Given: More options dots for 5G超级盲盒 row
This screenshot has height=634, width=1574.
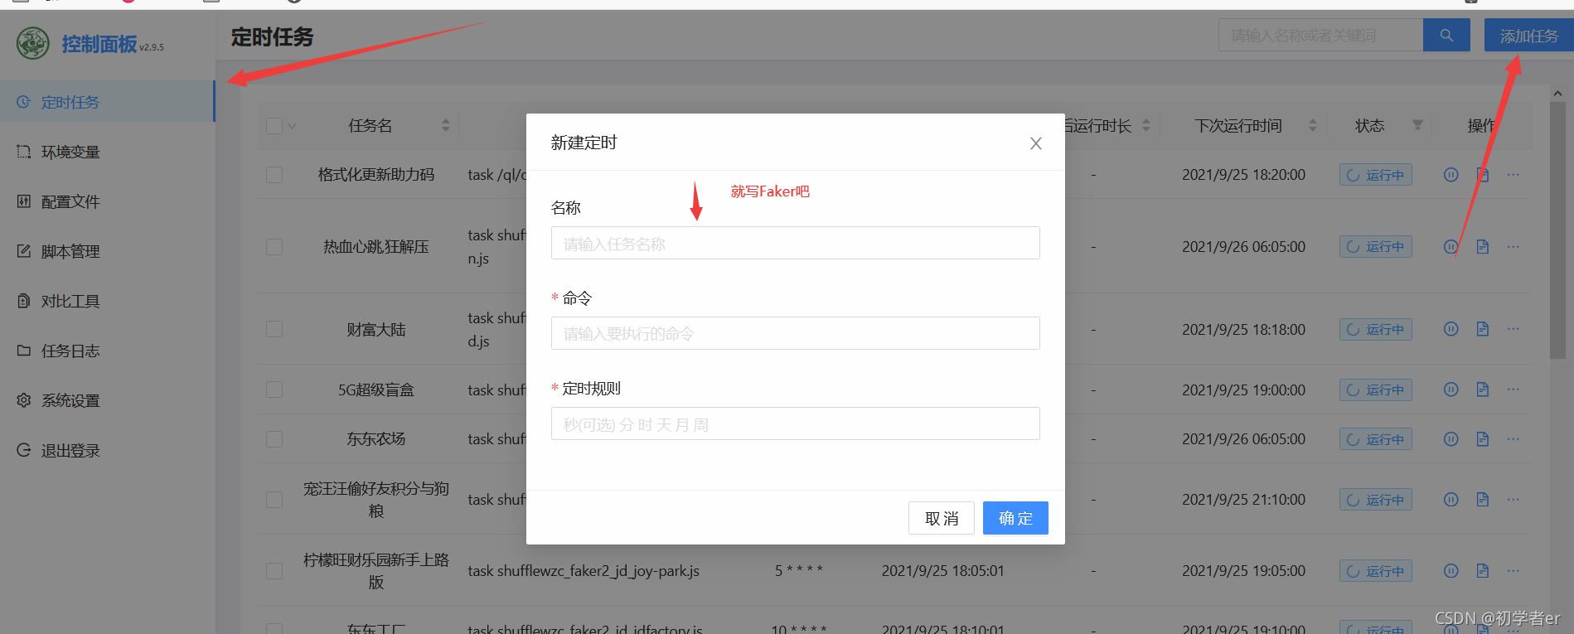Looking at the screenshot, I should (x=1513, y=390).
